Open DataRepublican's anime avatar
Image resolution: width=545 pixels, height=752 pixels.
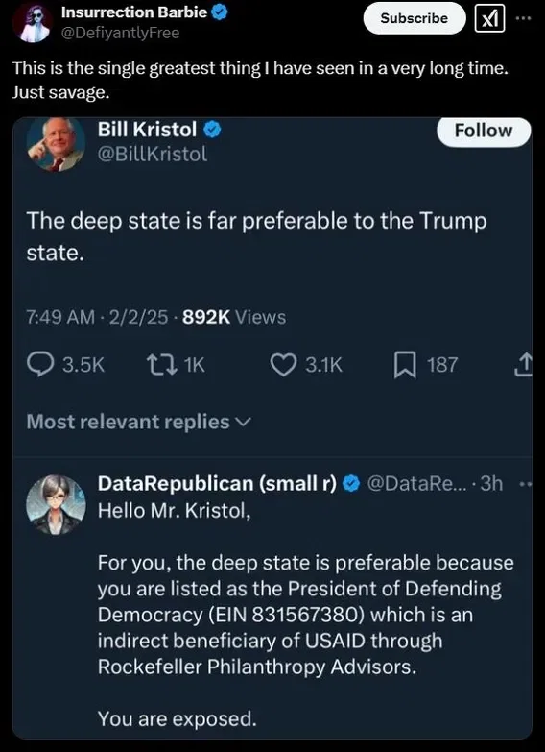[x=56, y=504]
